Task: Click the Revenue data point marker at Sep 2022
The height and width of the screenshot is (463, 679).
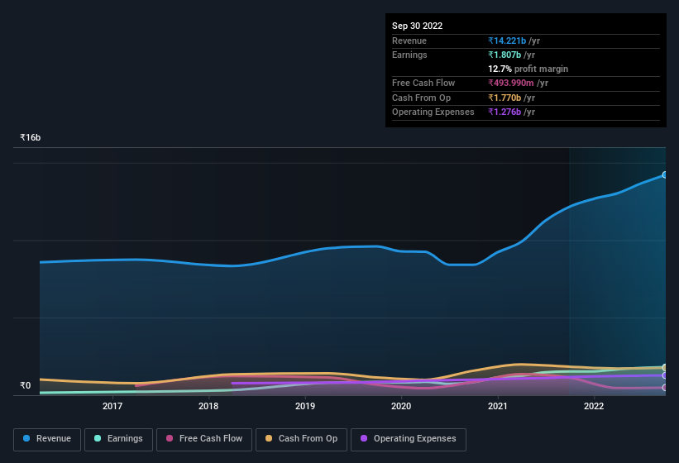Action: pos(664,174)
